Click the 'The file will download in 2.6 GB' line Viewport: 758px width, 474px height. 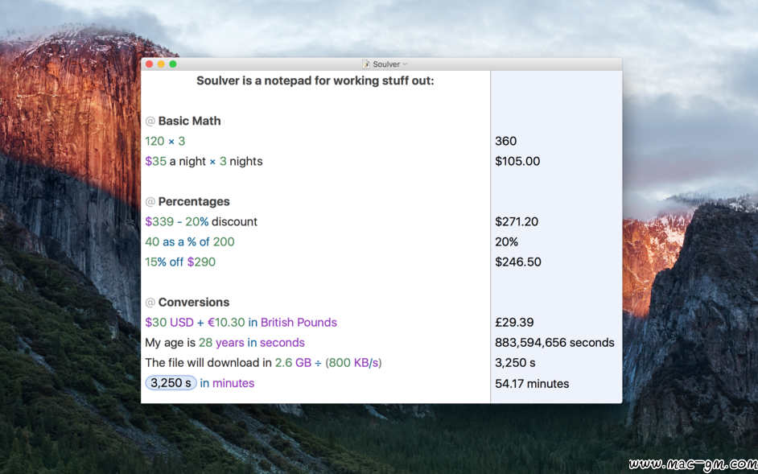pyautogui.click(x=263, y=363)
